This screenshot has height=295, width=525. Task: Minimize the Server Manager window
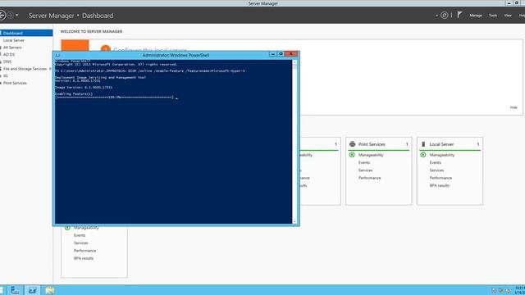click(509, 3)
